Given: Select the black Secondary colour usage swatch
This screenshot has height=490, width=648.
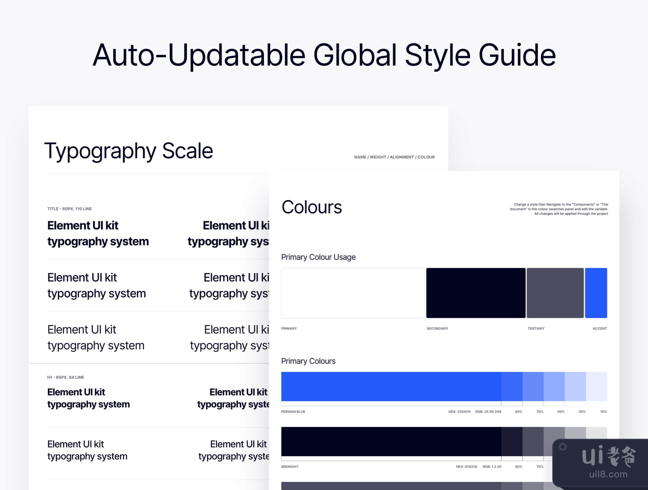Looking at the screenshot, I should [x=476, y=293].
